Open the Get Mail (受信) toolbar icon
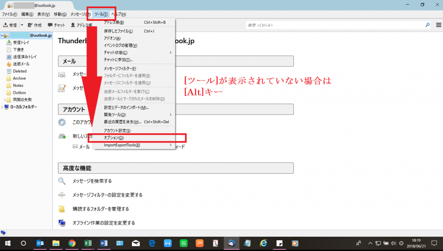The image size is (443, 251). click(x=10, y=25)
